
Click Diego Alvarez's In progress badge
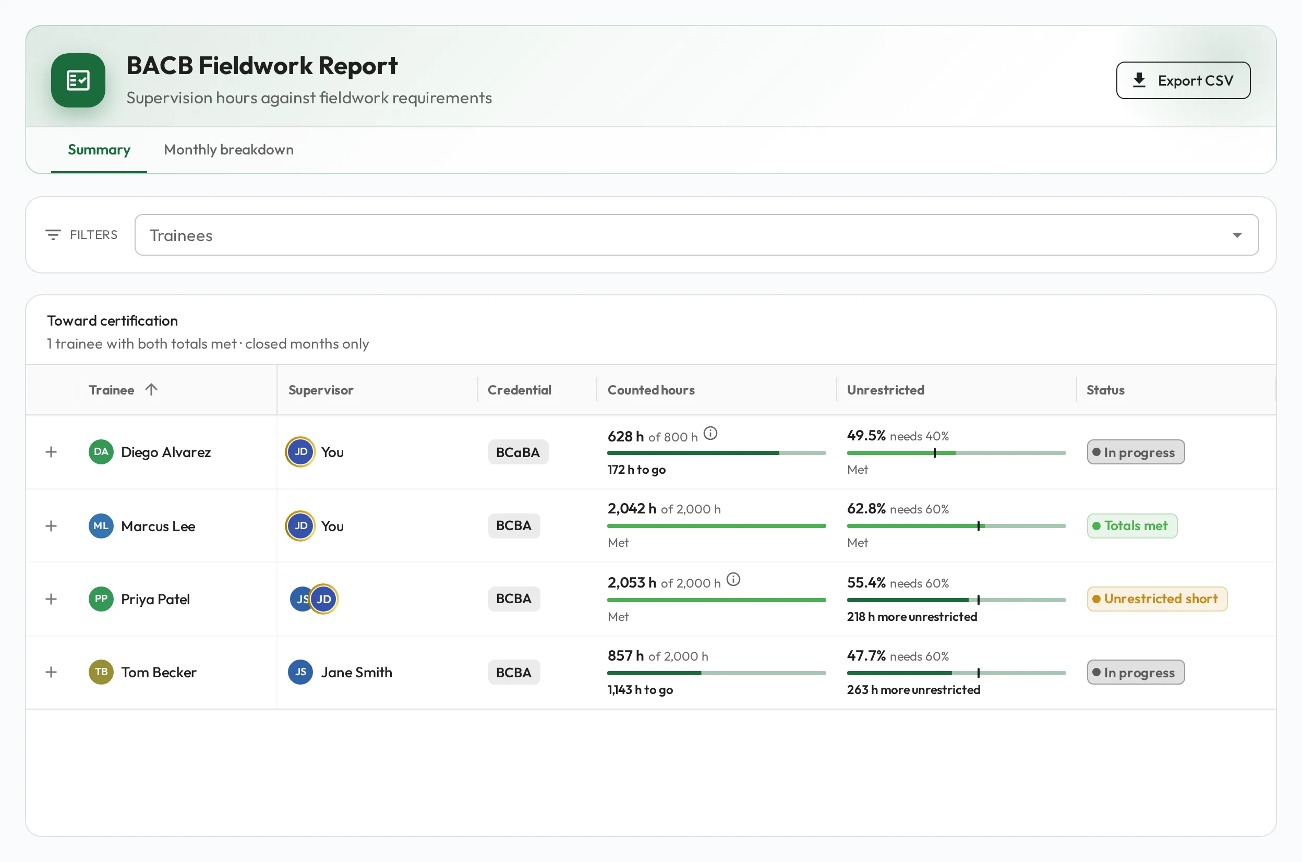coord(1136,452)
